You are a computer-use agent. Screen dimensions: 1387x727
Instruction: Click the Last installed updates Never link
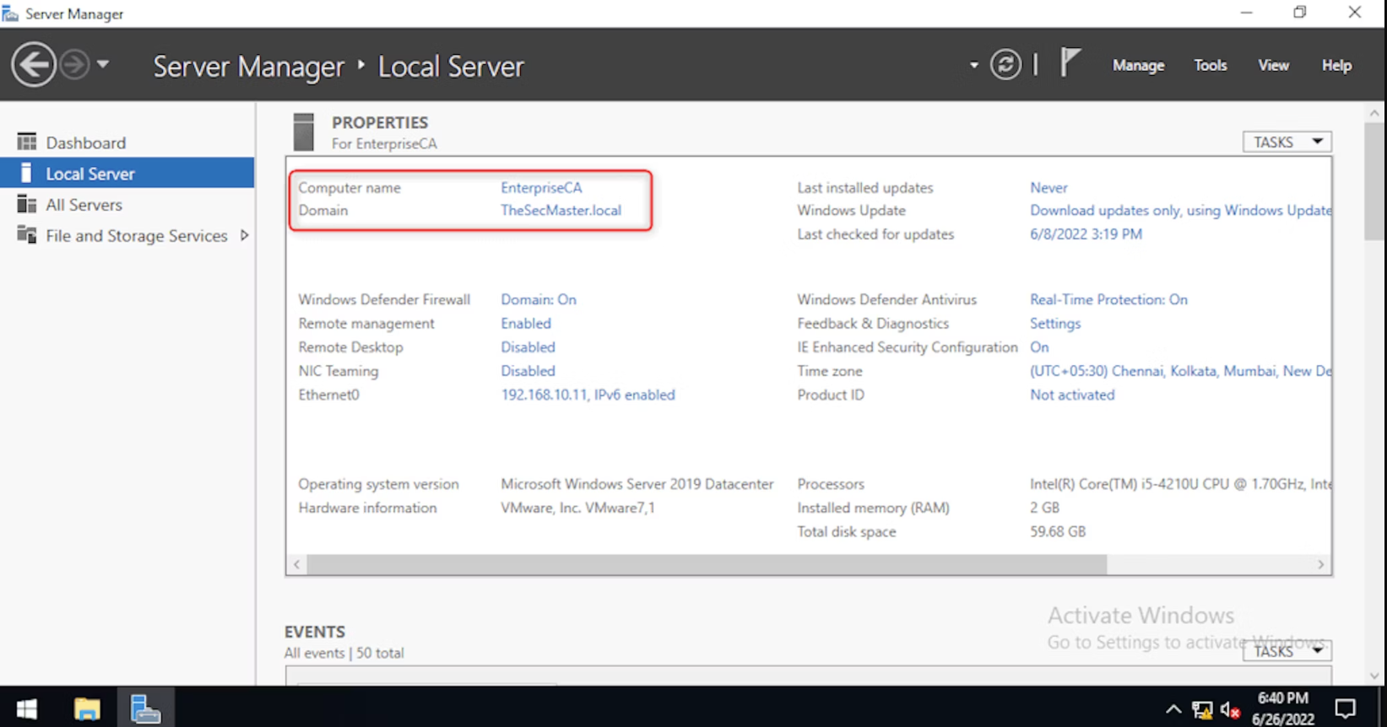[1048, 187]
